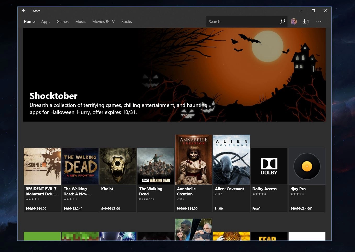Image resolution: width=355 pixels, height=252 pixels.
Task: Open Alien: Covenant movie poster
Action: 232,160
